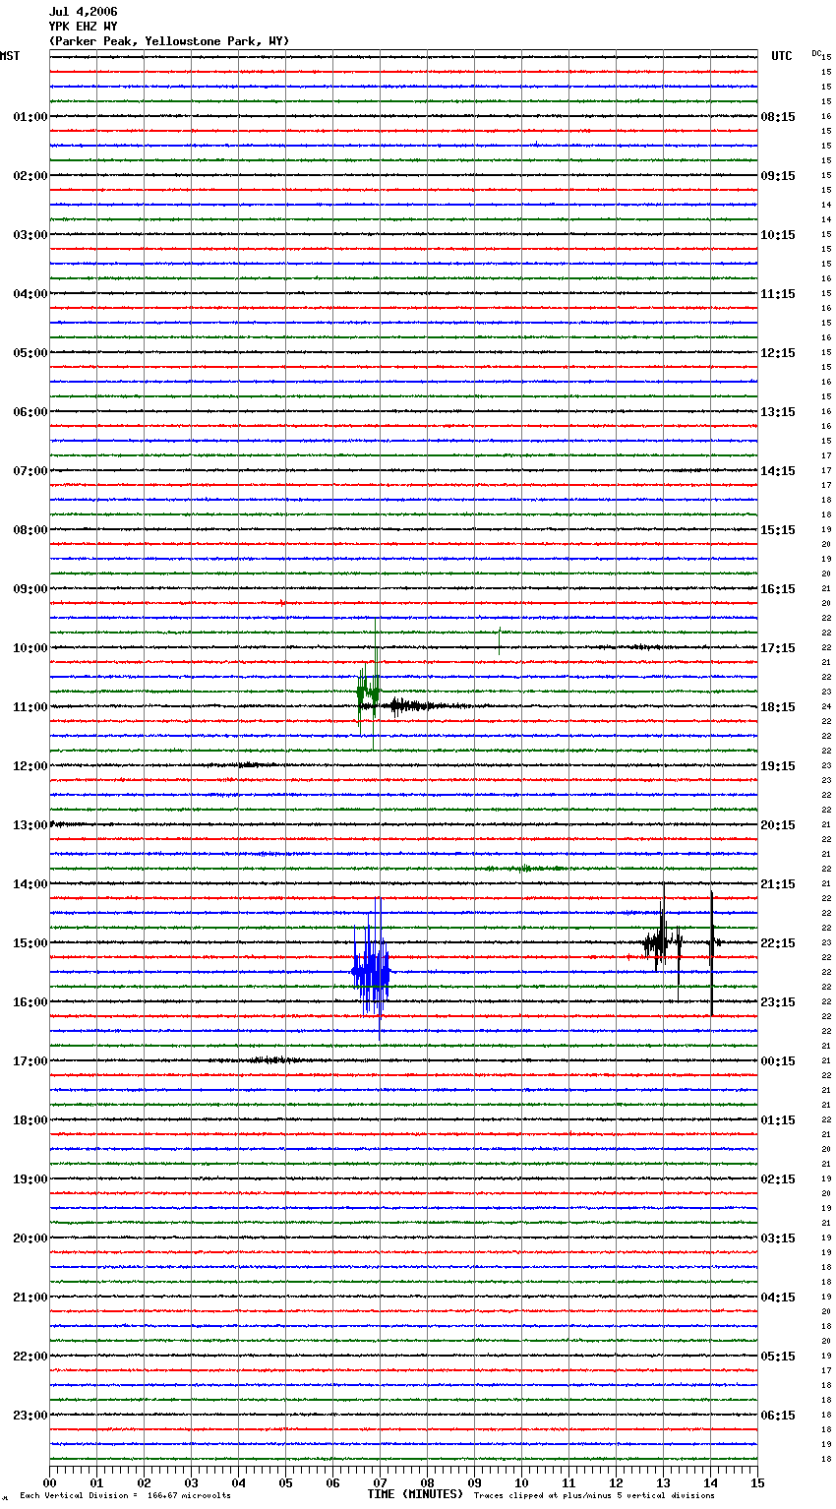Select the 04:00 MST time label
Viewport: 836px width, 1509px height.
click(x=30, y=294)
